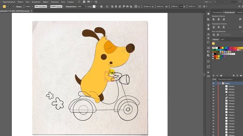Open the workspace switcher dropdown
This screenshot has height=136, width=243.
[208, 2]
